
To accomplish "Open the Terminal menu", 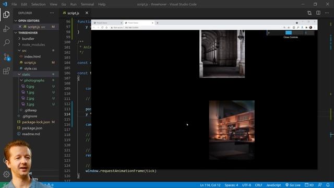I will [x=87, y=4].
